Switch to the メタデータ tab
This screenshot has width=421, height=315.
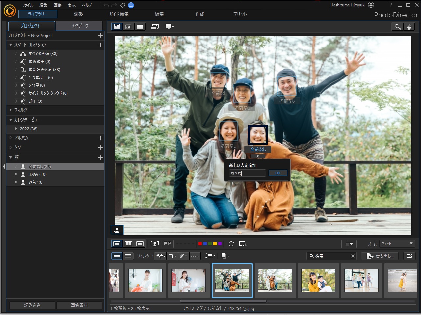click(80, 26)
